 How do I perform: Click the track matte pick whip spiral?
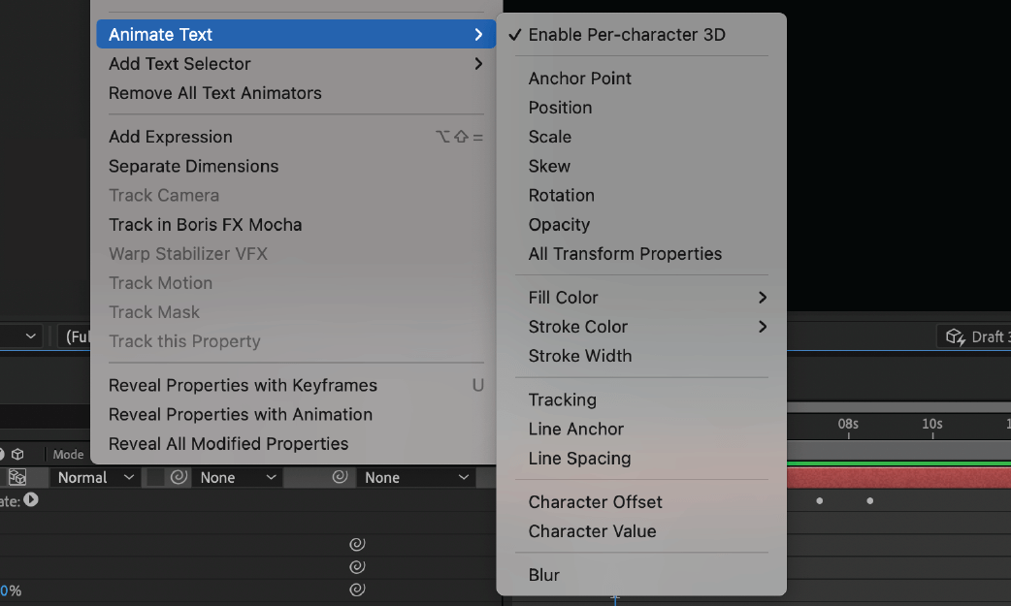[x=179, y=477]
